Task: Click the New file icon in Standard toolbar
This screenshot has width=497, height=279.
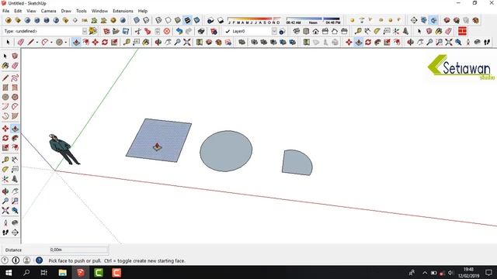Action: [106, 31]
